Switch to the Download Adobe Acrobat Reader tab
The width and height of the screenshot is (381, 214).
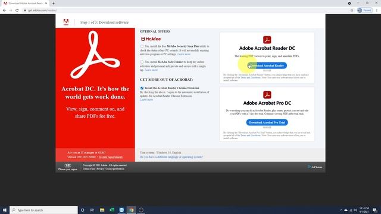25,4
